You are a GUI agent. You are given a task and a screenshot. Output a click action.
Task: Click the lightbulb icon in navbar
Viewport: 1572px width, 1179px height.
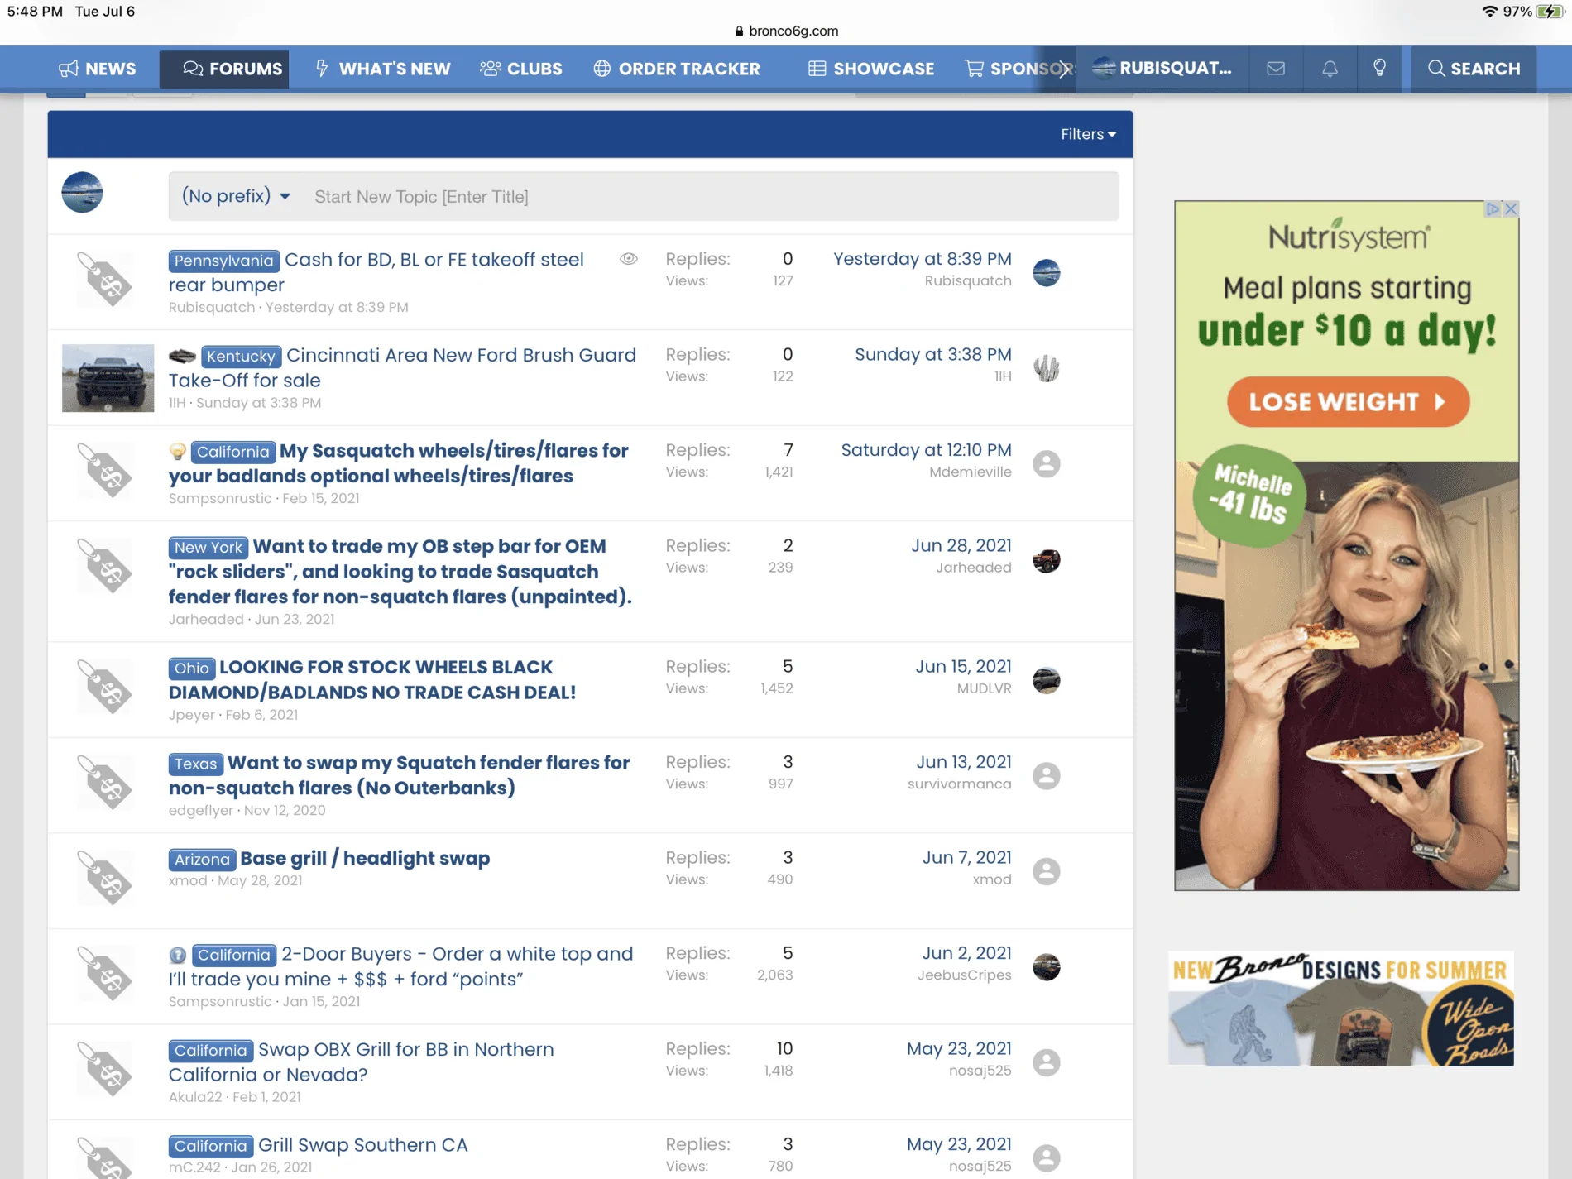point(1379,69)
